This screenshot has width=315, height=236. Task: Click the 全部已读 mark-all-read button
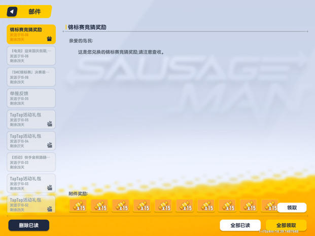point(240,225)
